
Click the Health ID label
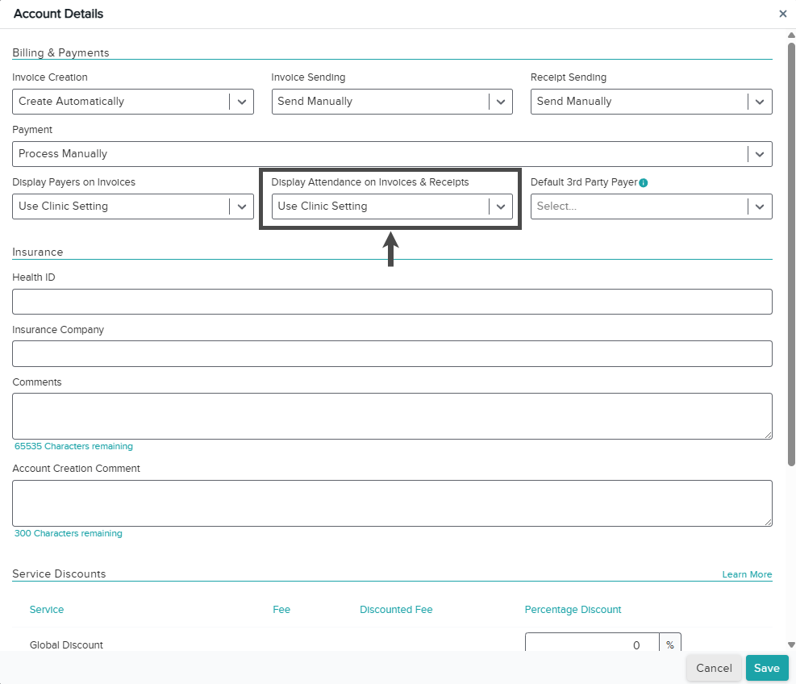[34, 277]
